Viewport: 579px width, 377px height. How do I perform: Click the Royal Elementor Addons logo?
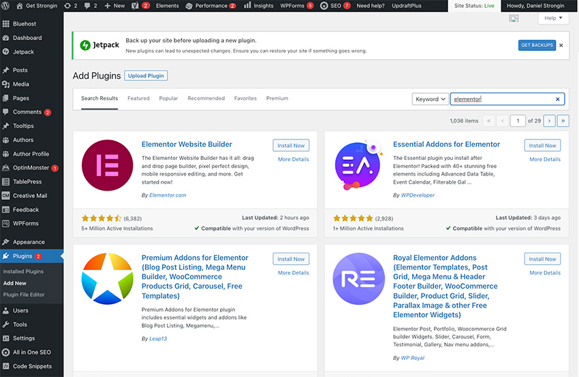click(358, 279)
